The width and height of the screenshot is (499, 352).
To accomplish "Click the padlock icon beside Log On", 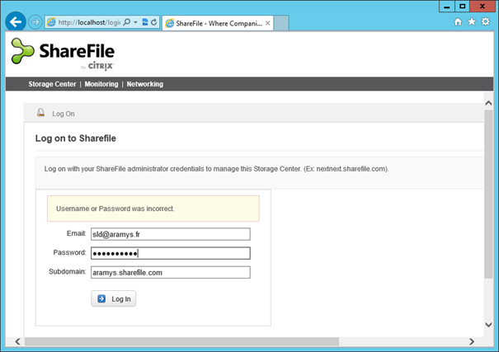I will [40, 113].
